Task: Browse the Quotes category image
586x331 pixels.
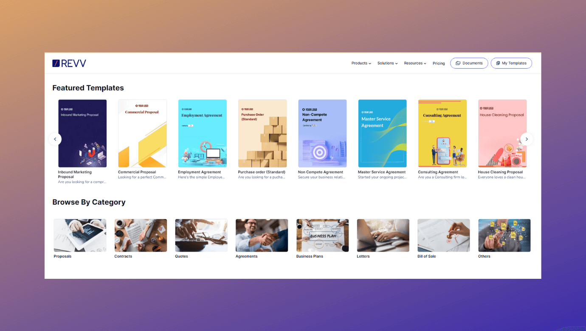Action: 201,236
